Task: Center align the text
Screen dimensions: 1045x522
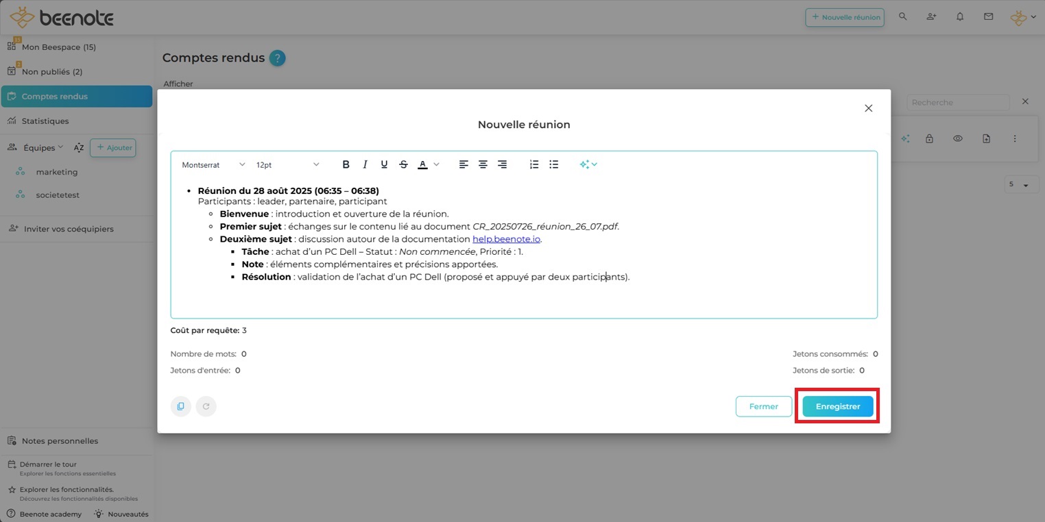Action: (x=483, y=164)
